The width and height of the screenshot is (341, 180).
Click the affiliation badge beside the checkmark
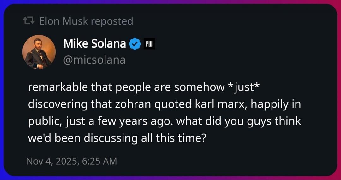[149, 44]
